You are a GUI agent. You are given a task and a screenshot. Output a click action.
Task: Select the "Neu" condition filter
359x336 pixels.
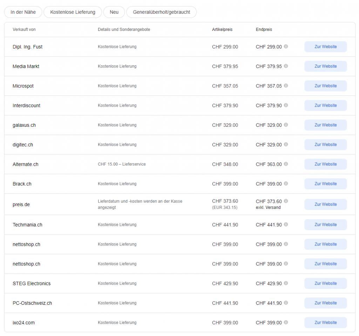click(x=114, y=12)
